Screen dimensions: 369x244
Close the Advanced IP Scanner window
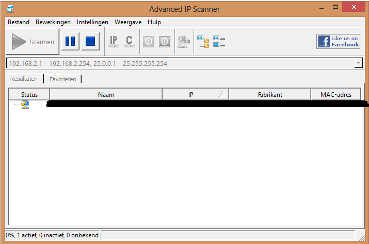coord(354,7)
